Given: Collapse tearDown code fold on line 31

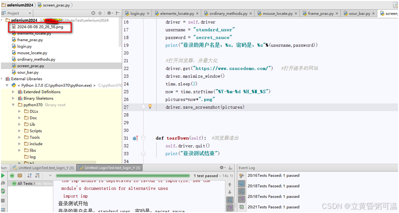Looking at the screenshot, I should (143, 138).
